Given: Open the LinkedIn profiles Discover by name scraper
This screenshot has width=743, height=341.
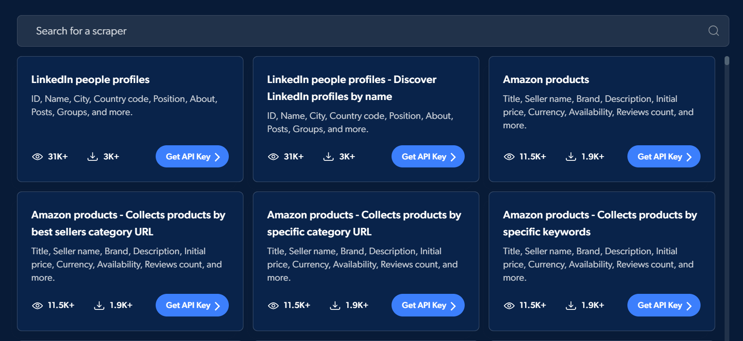Looking at the screenshot, I should [x=351, y=88].
